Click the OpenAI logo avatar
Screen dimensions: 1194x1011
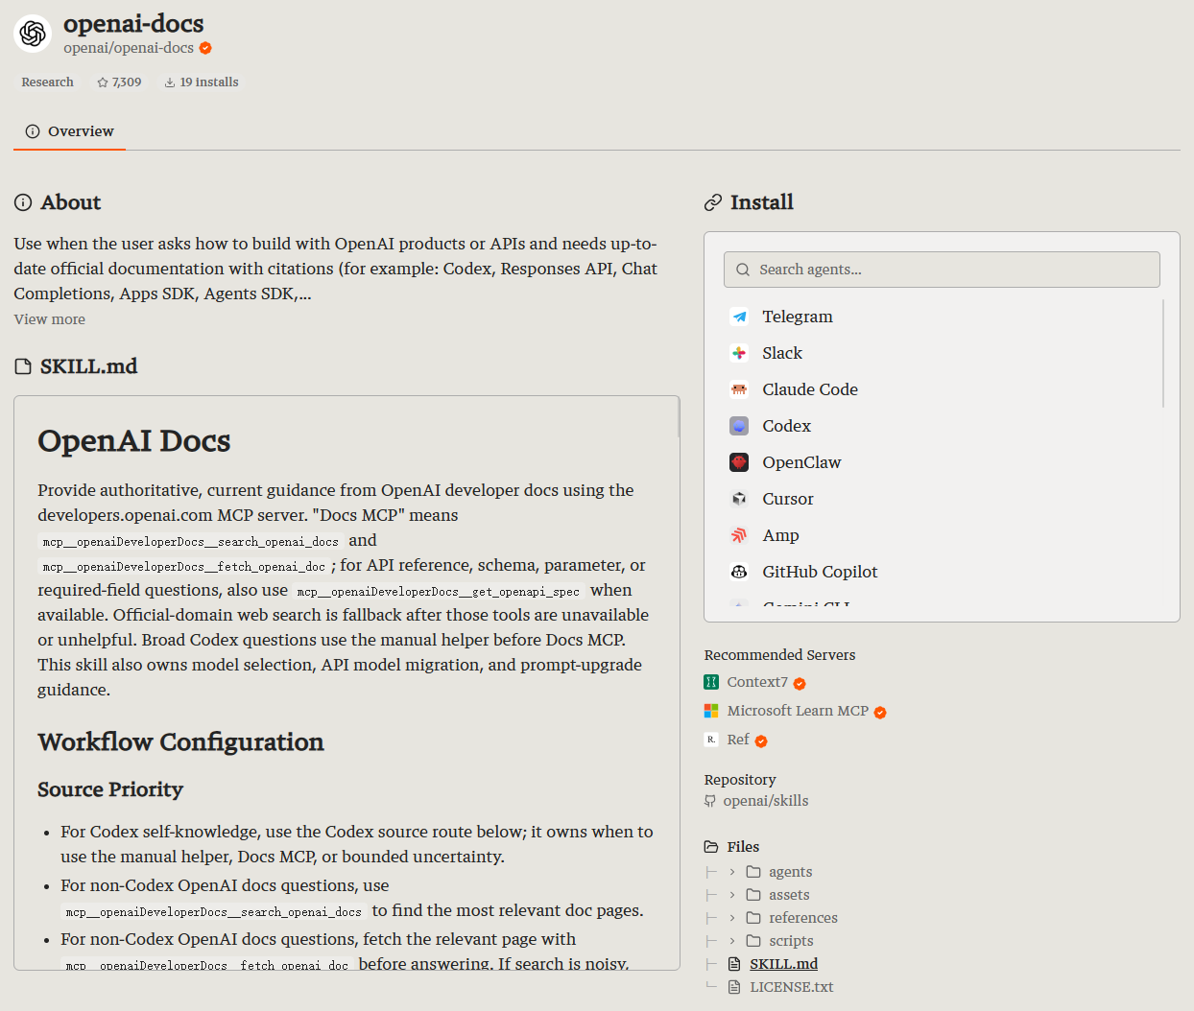coord(33,34)
